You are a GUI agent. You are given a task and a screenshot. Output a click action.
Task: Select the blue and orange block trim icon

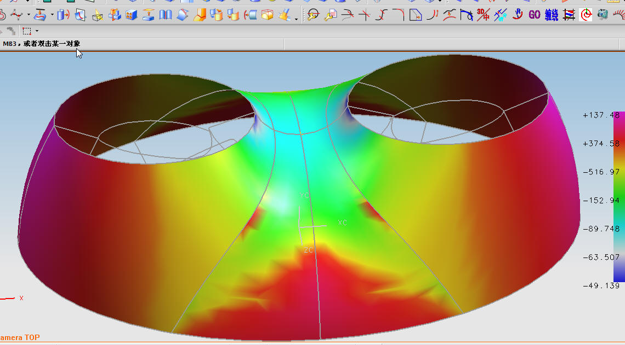pyautogui.click(x=115, y=15)
